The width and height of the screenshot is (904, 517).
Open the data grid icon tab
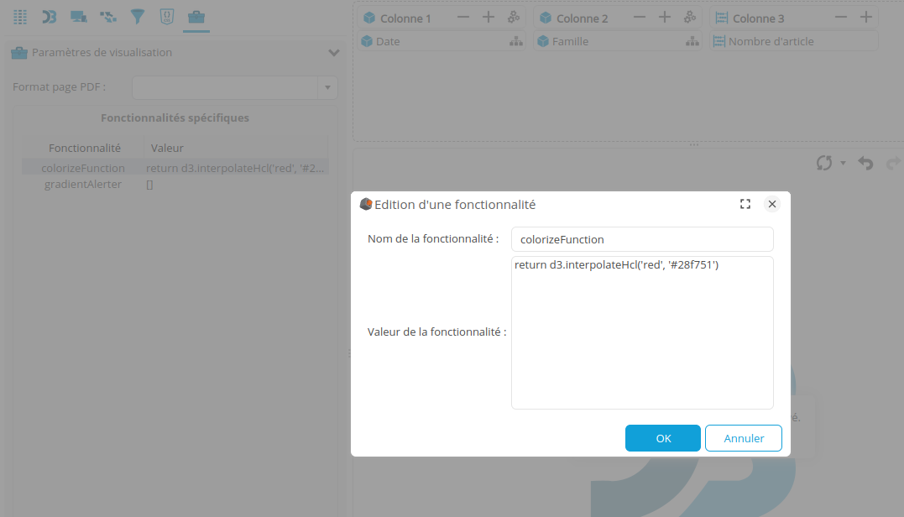pyautogui.click(x=20, y=16)
